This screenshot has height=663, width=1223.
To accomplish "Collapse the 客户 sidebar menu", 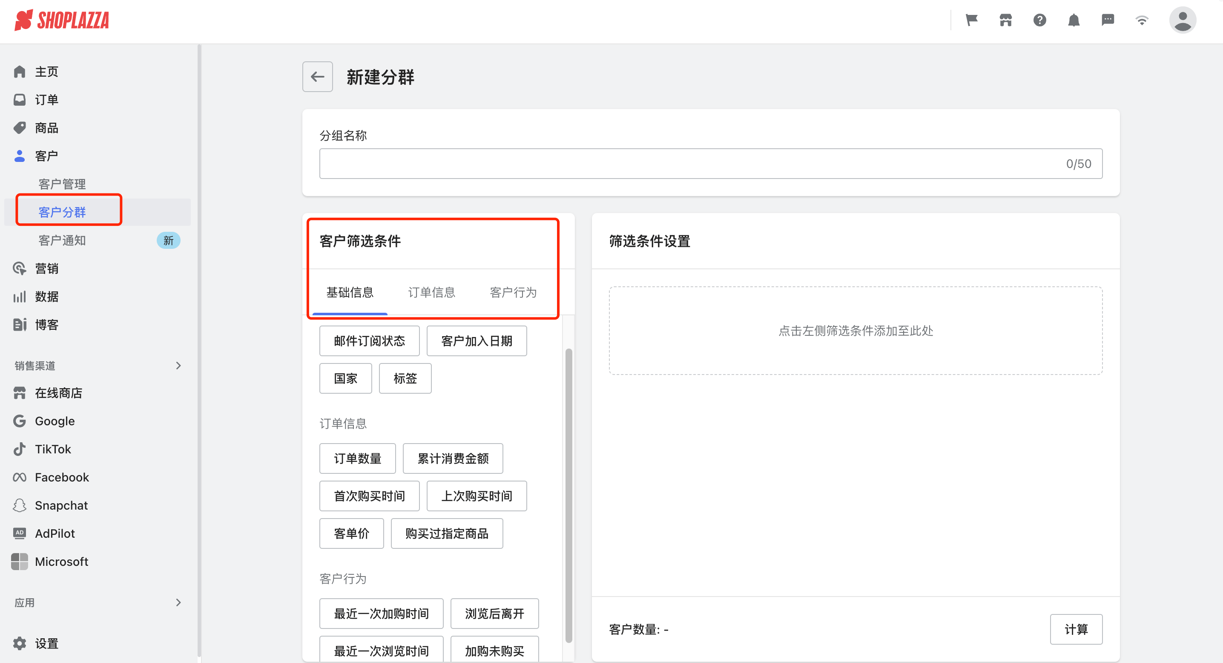I will 46,156.
